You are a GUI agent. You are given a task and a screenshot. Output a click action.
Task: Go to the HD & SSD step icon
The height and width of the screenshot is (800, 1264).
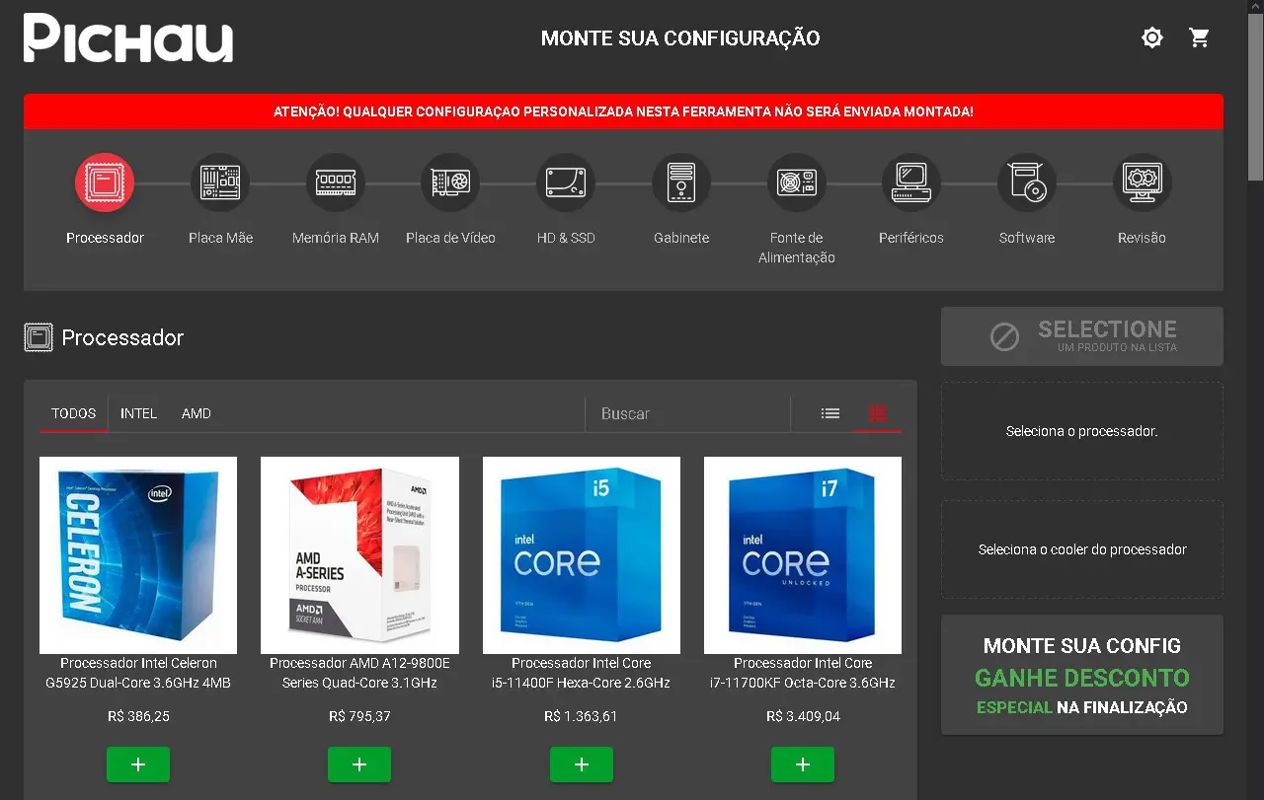566,182
